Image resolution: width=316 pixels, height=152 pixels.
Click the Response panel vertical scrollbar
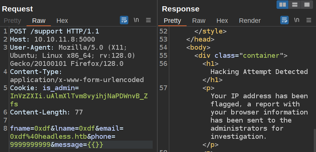pyautogui.click(x=314, y=140)
